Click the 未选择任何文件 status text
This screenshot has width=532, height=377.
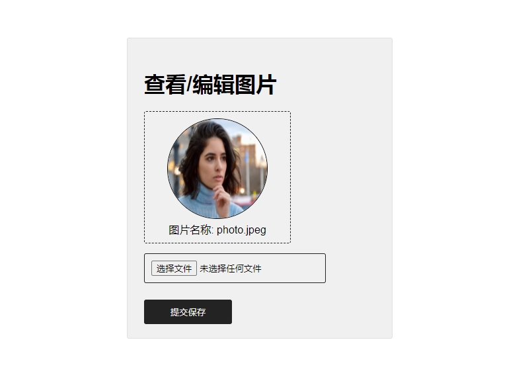(x=231, y=269)
